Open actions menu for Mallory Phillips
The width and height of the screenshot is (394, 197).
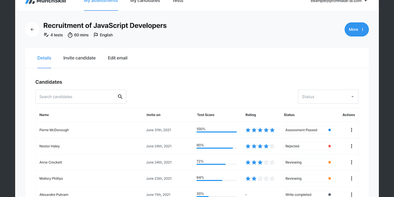pos(351,179)
